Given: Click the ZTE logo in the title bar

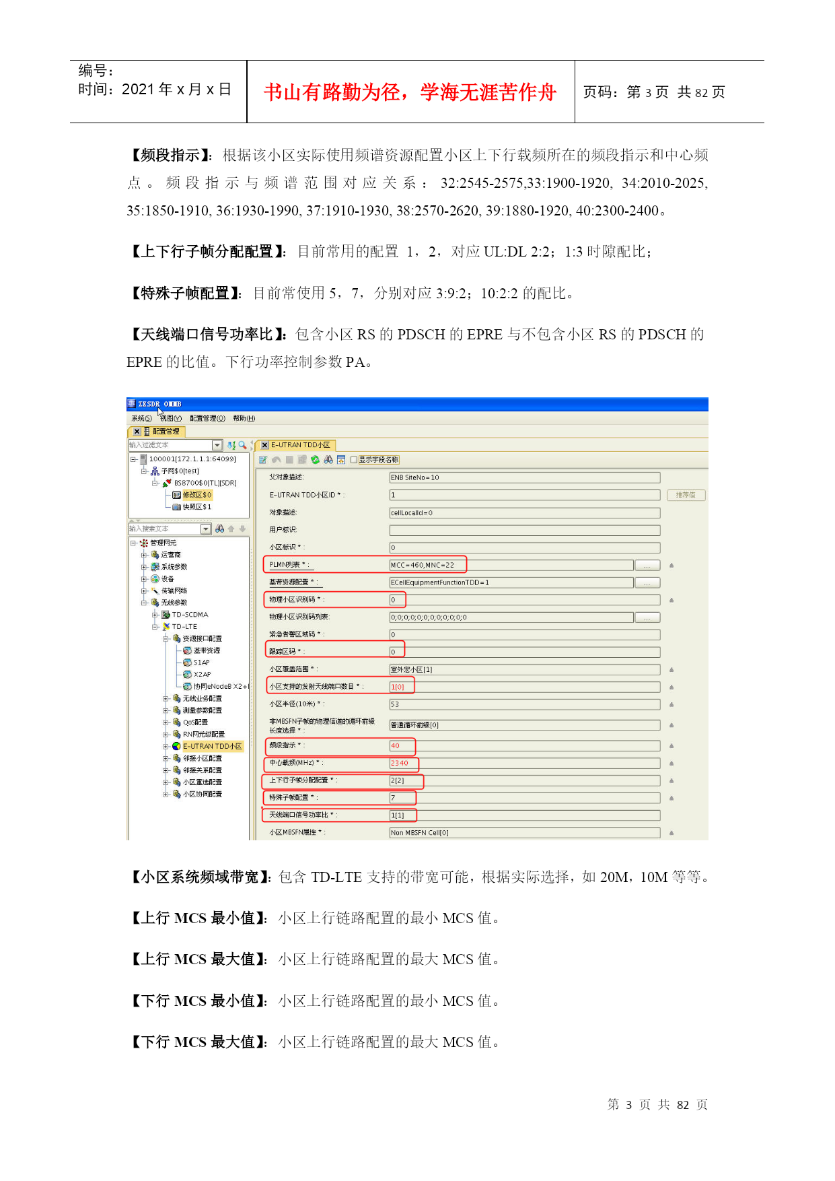Looking at the screenshot, I should point(131,404).
